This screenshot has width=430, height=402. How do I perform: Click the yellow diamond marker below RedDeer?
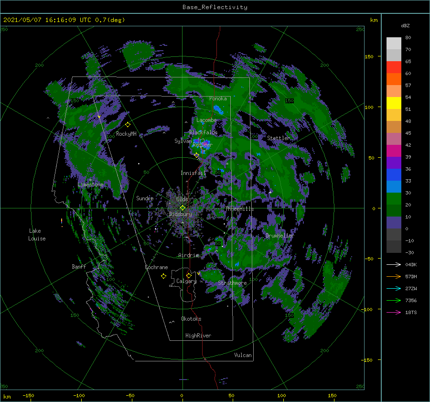pyautogui.click(x=196, y=155)
